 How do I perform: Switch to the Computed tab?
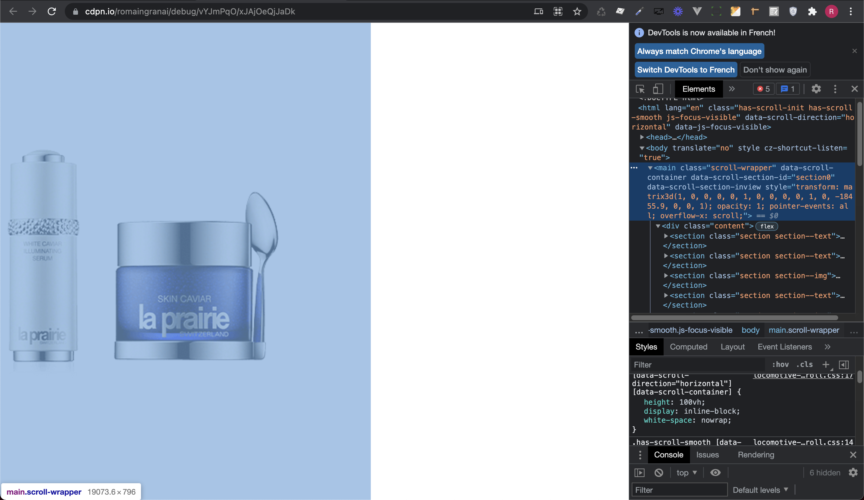688,347
